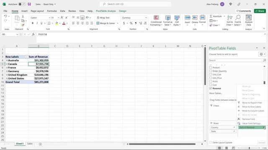Open the Name Box dropdown arrow
This screenshot has width=268, height=150.
(x=17, y=34)
